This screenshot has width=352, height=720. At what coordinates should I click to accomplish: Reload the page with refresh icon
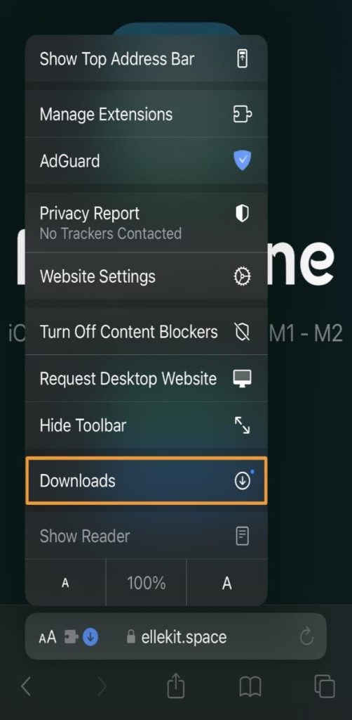click(306, 636)
